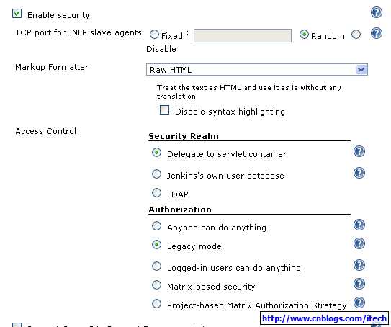Viewport: 391px width, 327px height.
Task: Show help for Delegate to servlet container
Action: tap(359, 151)
